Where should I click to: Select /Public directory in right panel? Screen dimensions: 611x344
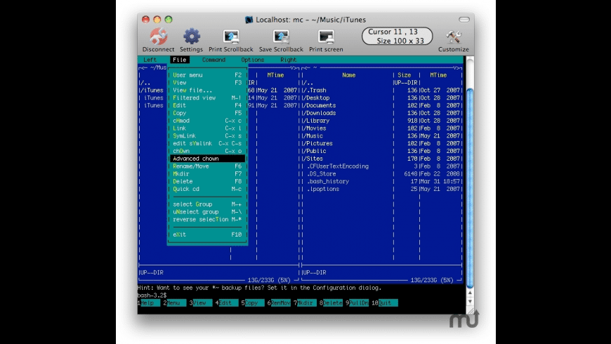(x=382, y=151)
